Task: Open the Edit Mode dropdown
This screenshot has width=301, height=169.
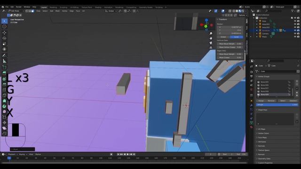Action: click(x=16, y=11)
